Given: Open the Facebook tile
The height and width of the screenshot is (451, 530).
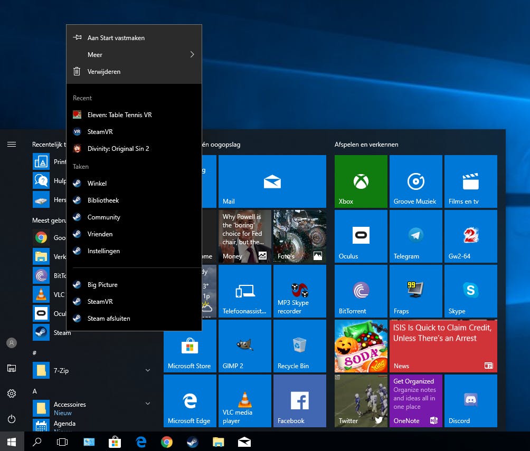Looking at the screenshot, I should [300, 401].
